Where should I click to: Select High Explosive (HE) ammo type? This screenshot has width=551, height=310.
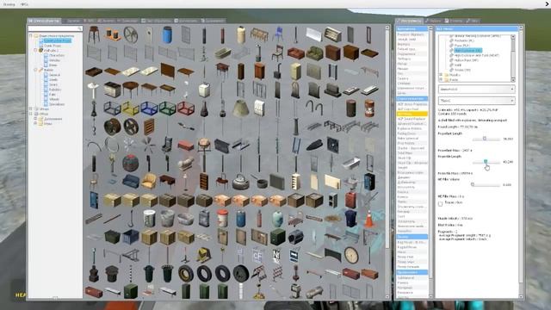tap(467, 50)
